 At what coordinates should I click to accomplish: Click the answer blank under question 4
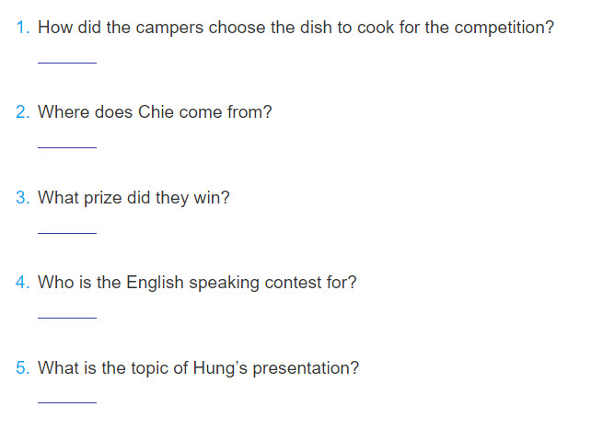pos(66,312)
